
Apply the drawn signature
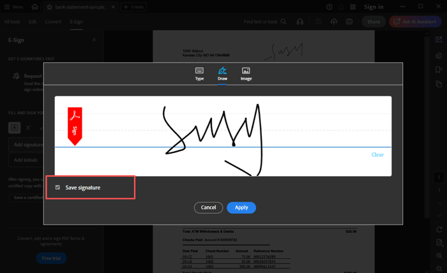coord(241,207)
